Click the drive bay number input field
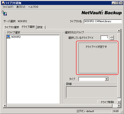 104,38
